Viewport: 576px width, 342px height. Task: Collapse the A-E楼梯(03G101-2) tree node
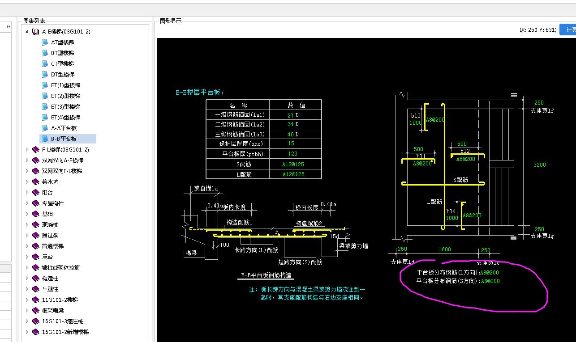27,32
